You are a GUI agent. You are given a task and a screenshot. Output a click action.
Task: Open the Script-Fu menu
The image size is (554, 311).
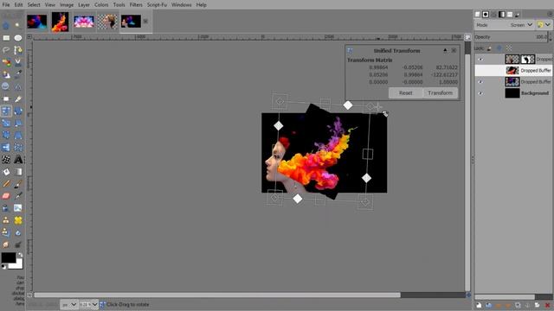[x=157, y=5]
